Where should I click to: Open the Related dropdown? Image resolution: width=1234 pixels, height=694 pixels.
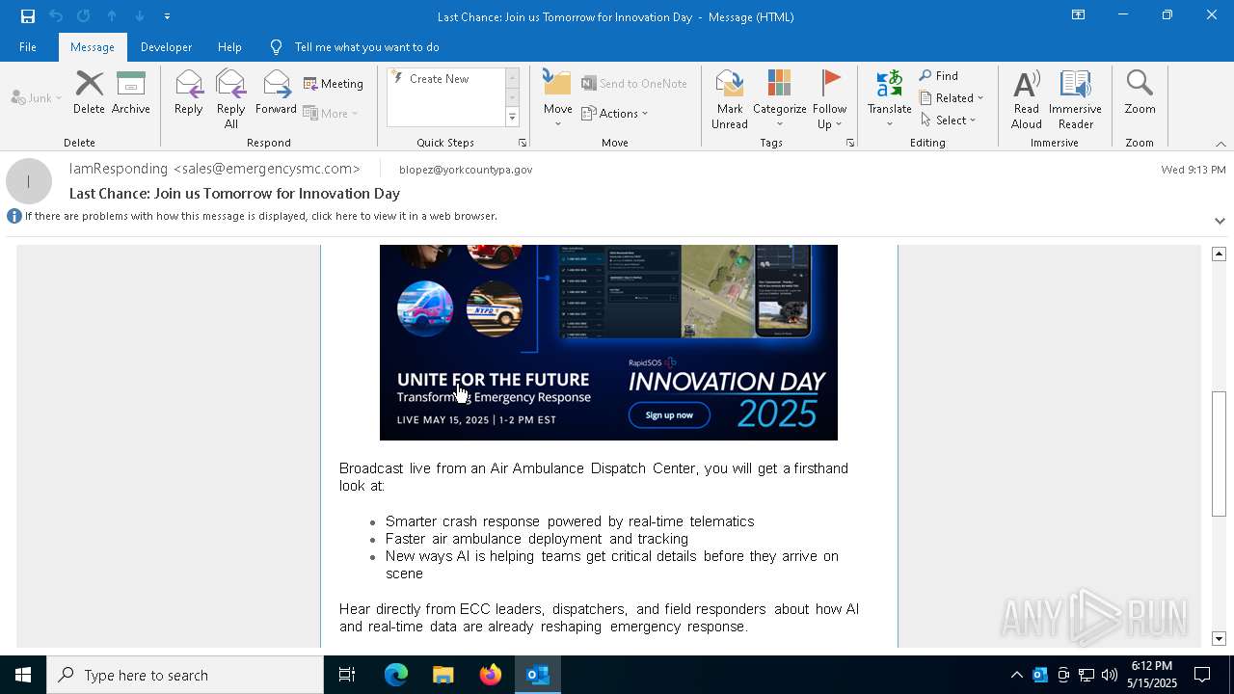[952, 98]
